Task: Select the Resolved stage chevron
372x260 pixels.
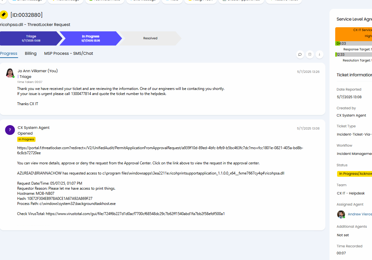Action: [150, 38]
